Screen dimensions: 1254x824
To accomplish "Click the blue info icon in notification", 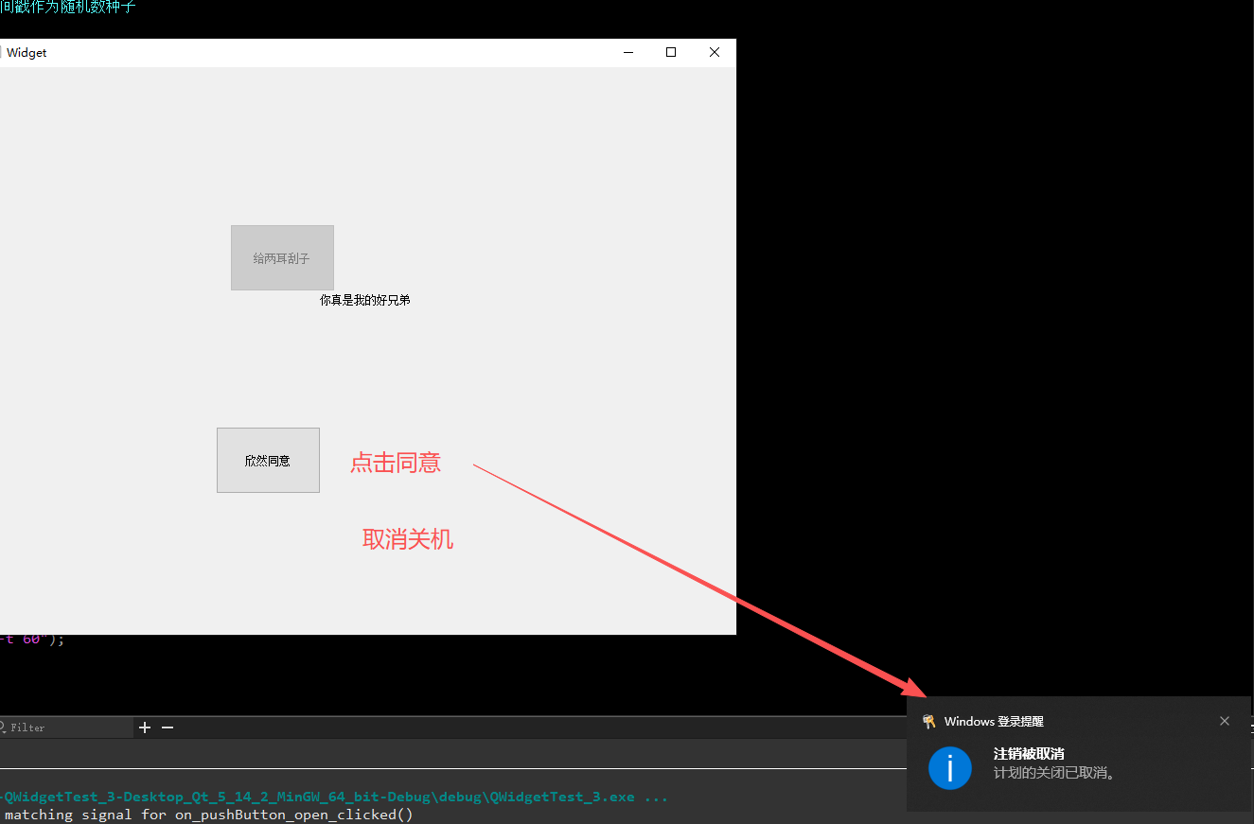I will [950, 767].
